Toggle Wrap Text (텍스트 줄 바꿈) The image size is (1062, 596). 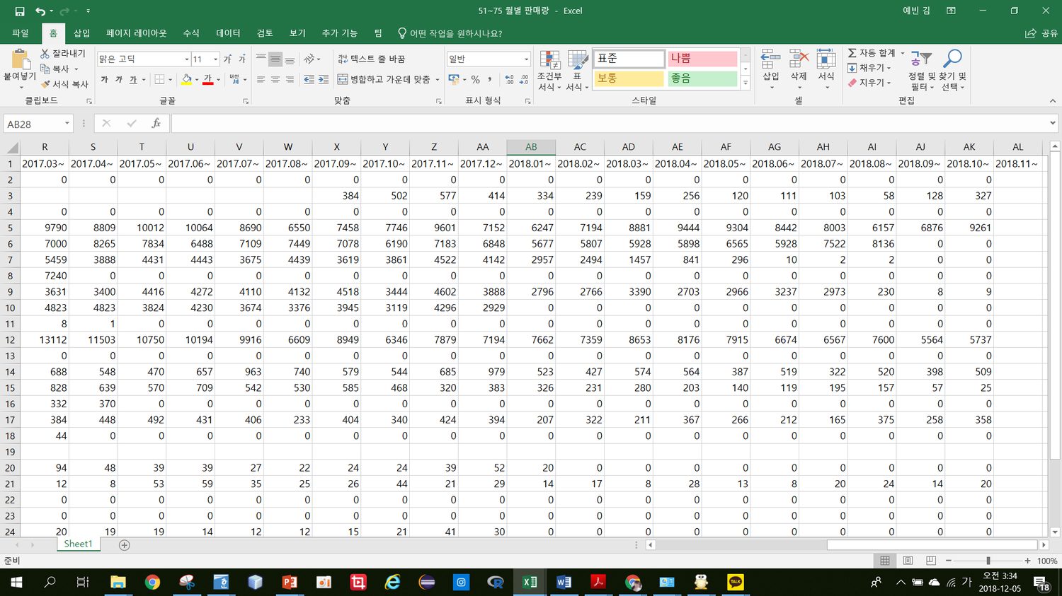point(371,59)
